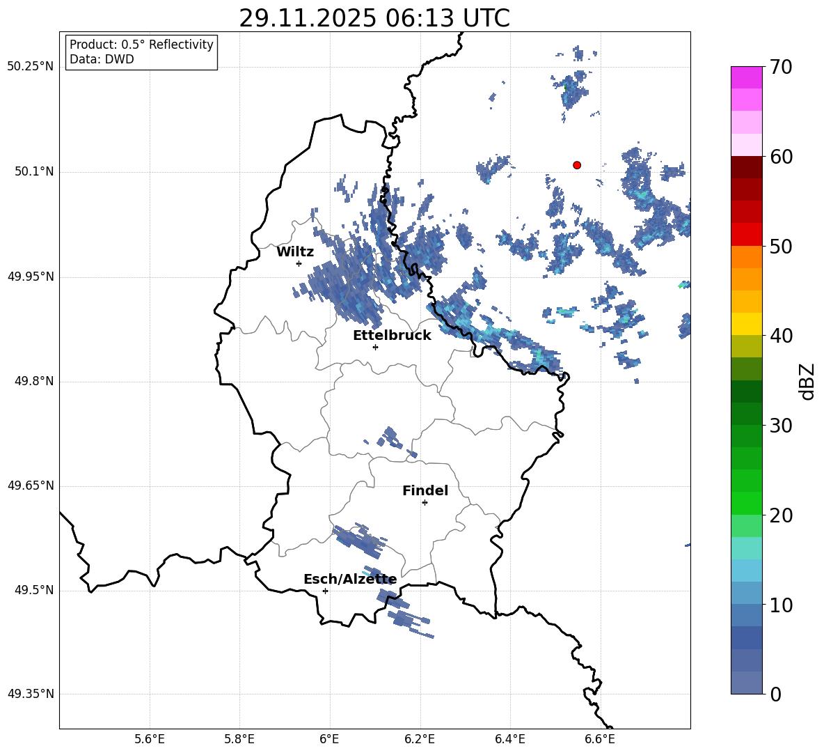The width and height of the screenshot is (824, 753).
Task: Click the Wiltz city label
Action: 295,252
